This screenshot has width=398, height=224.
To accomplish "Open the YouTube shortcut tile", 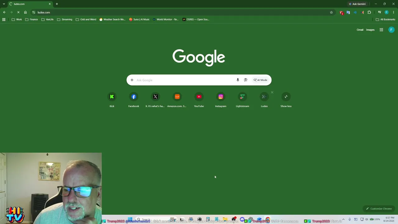I will (199, 100).
